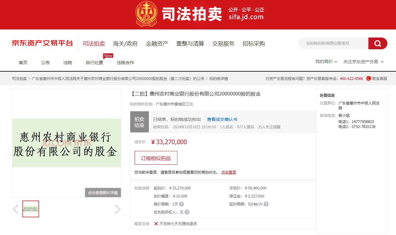The image size is (396, 235).
Task: Click the search magnifier button
Action: (378, 43)
